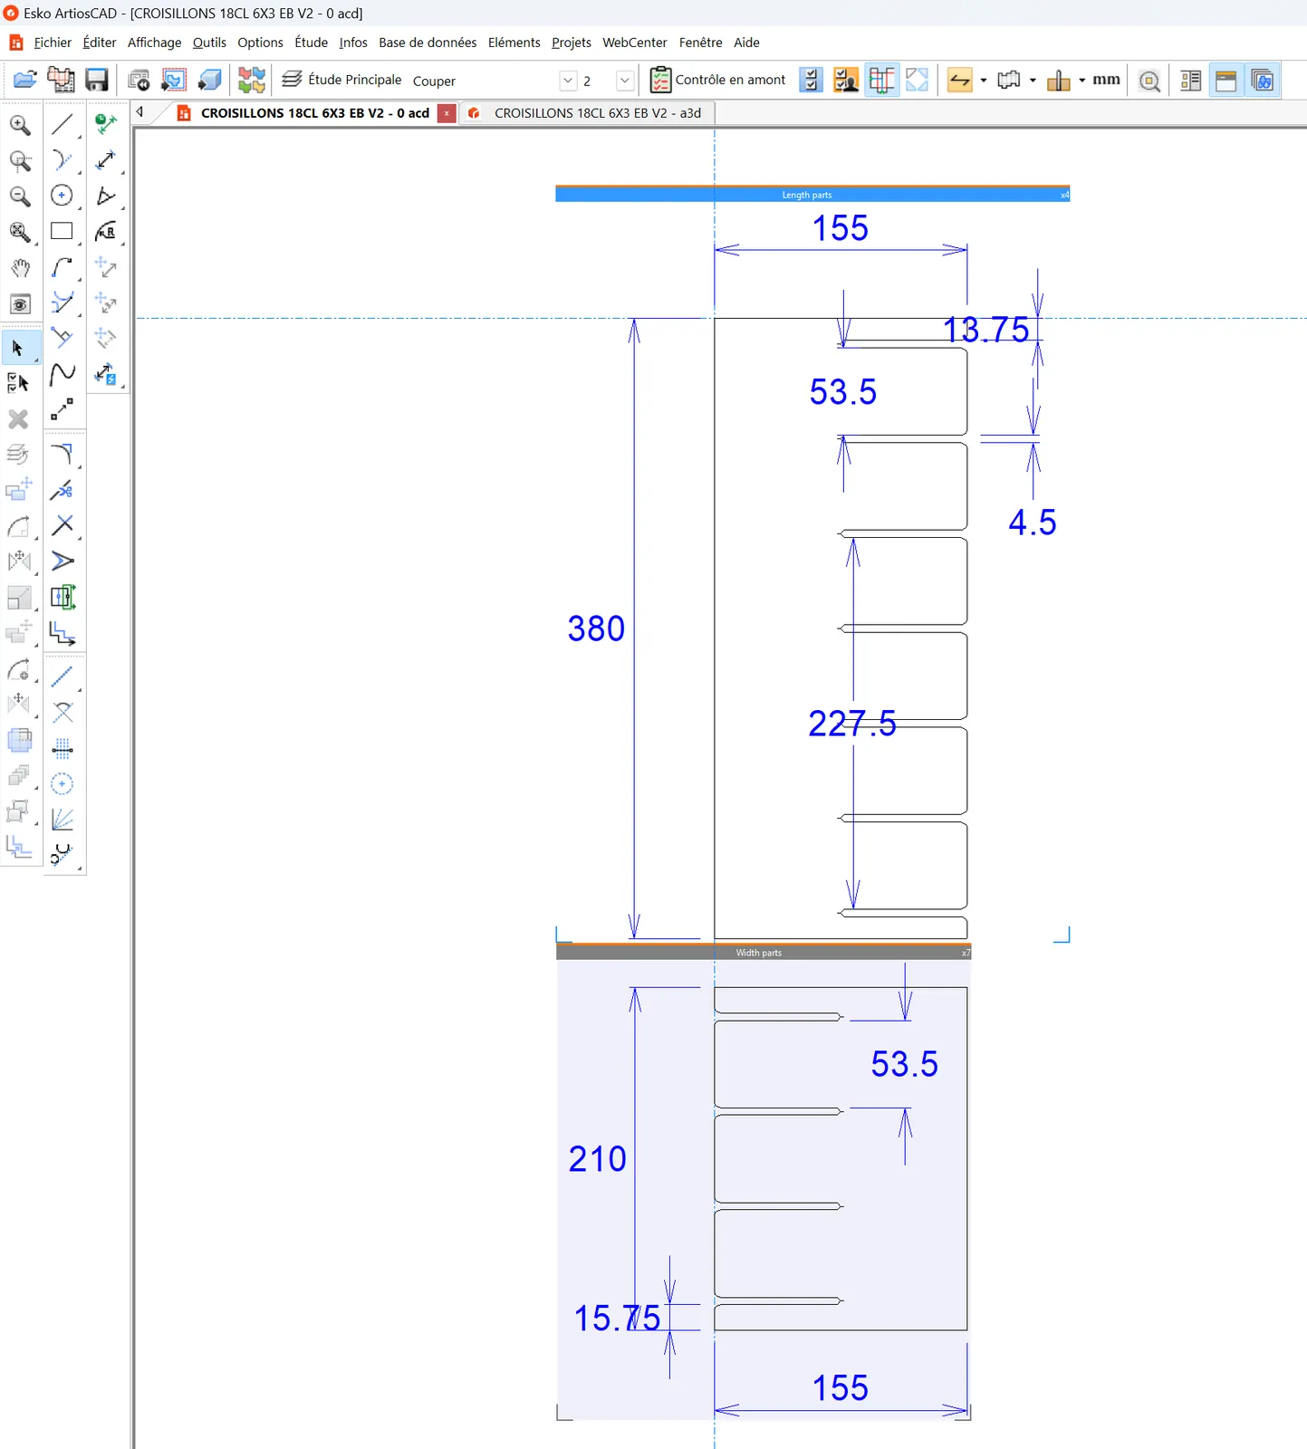
Task: Open file with the folder icon
Action: (25, 80)
